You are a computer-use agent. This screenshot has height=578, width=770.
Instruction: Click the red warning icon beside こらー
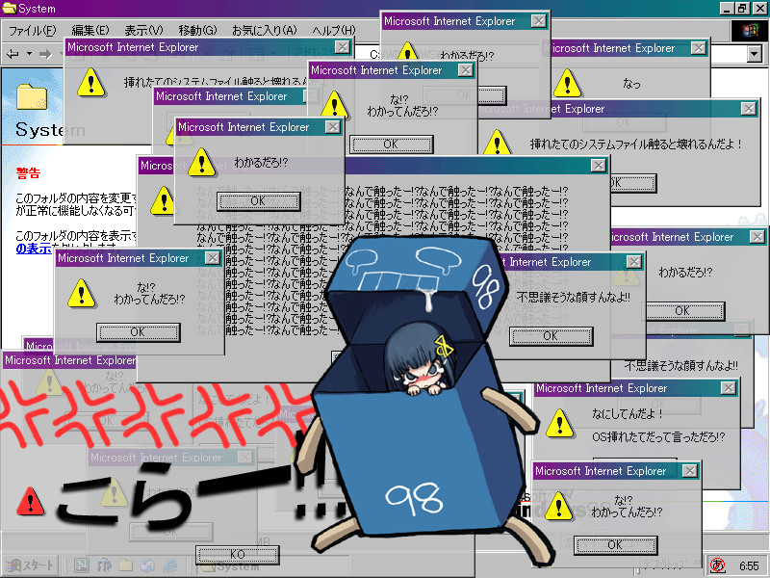[31, 500]
